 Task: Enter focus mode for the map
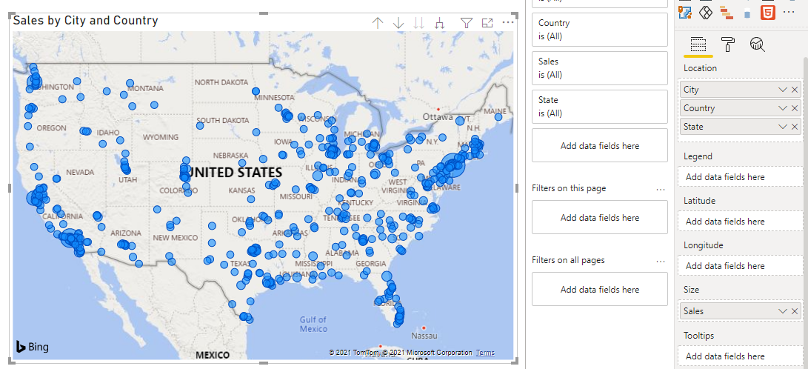487,23
